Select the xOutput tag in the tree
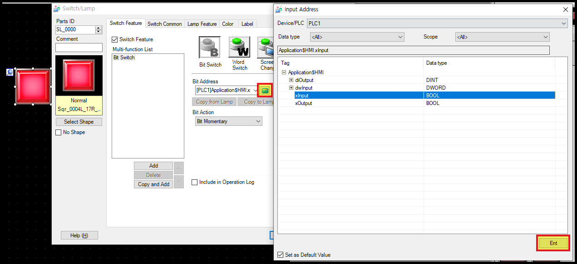Image resolution: width=577 pixels, height=264 pixels. click(303, 103)
